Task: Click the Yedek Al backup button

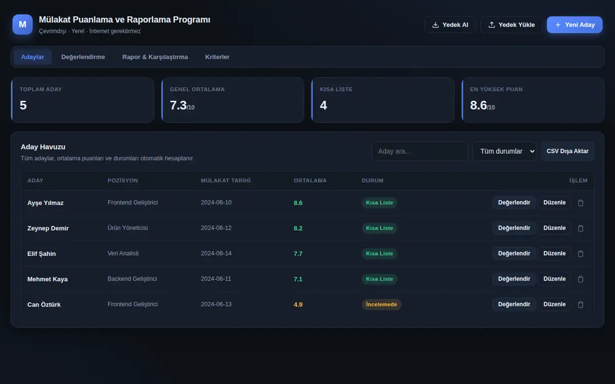Action: 450,25
